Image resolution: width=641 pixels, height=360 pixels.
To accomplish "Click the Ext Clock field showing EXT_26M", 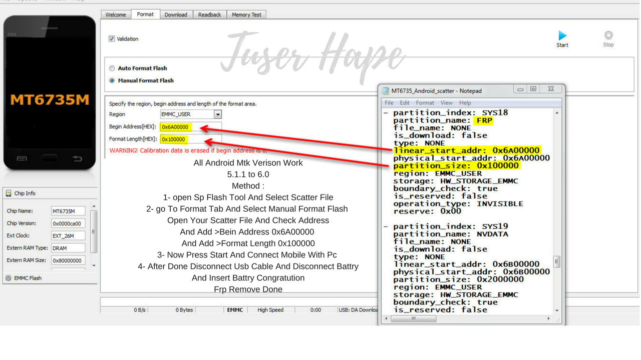I will point(68,235).
